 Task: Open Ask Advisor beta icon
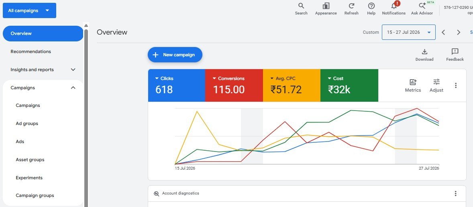(422, 6)
